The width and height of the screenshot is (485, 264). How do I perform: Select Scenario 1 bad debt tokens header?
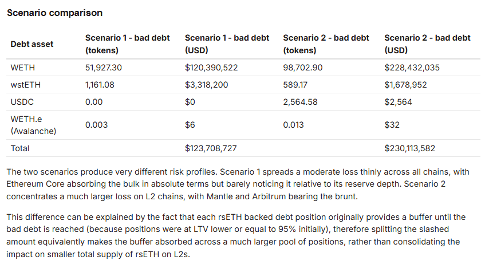(127, 44)
